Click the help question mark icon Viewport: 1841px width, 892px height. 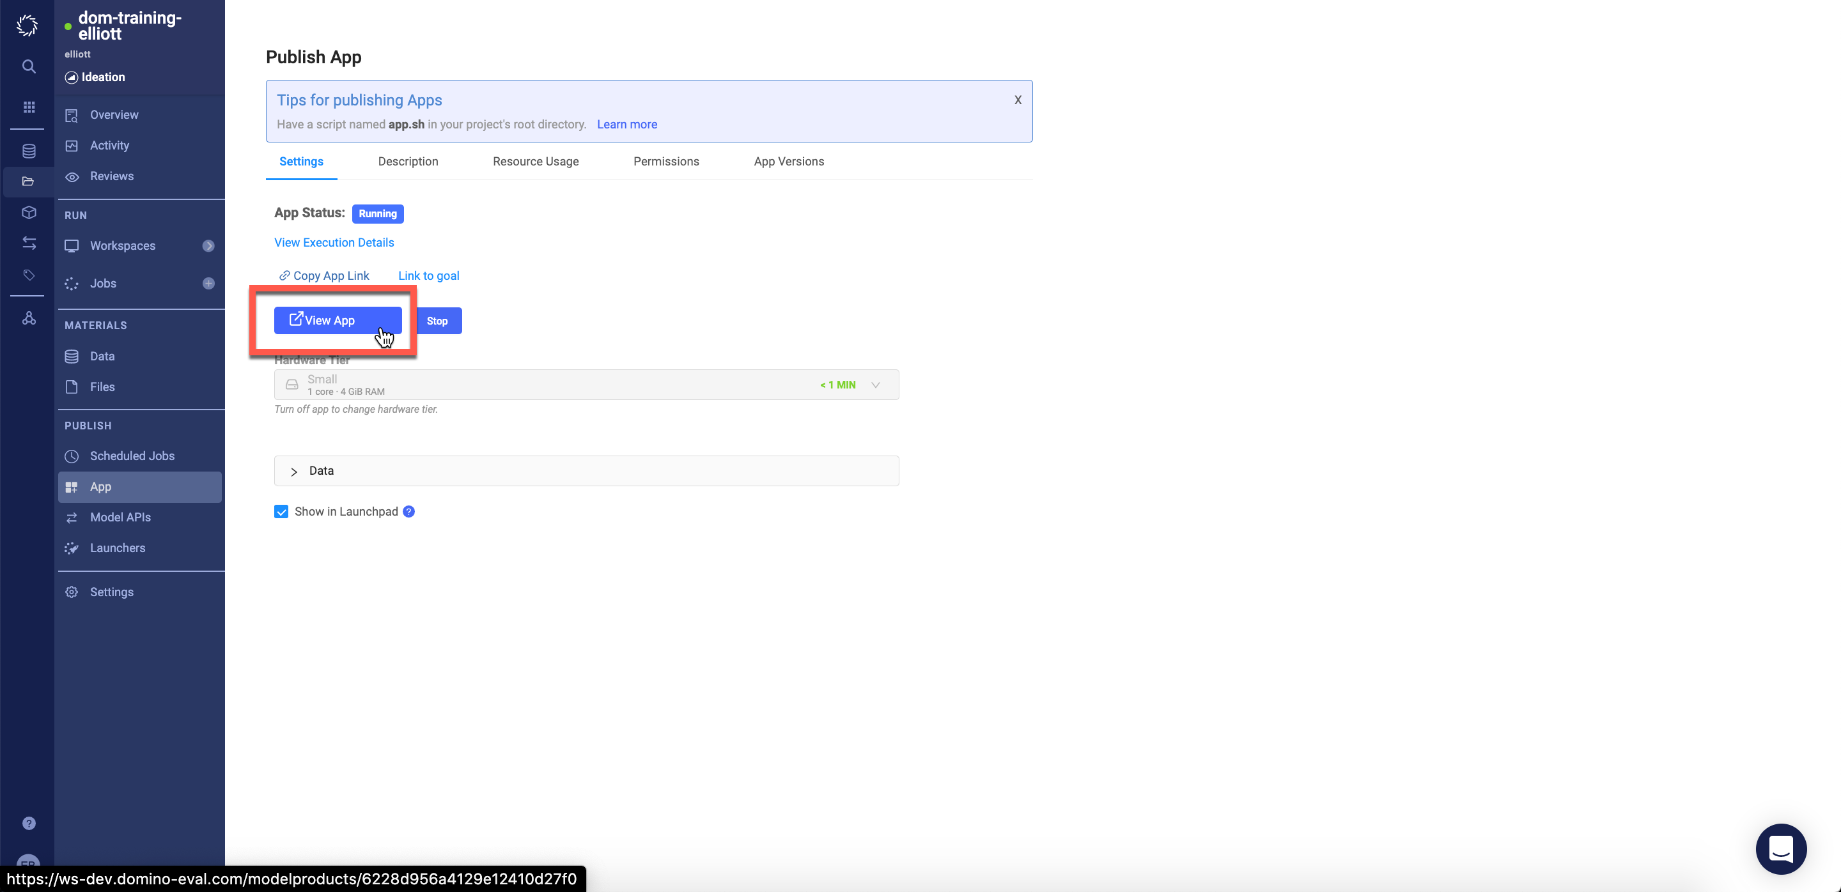click(29, 824)
